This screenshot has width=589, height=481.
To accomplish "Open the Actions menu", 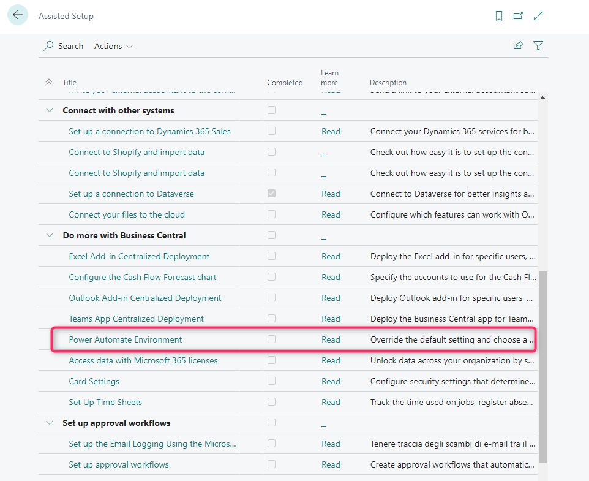I will [x=113, y=46].
